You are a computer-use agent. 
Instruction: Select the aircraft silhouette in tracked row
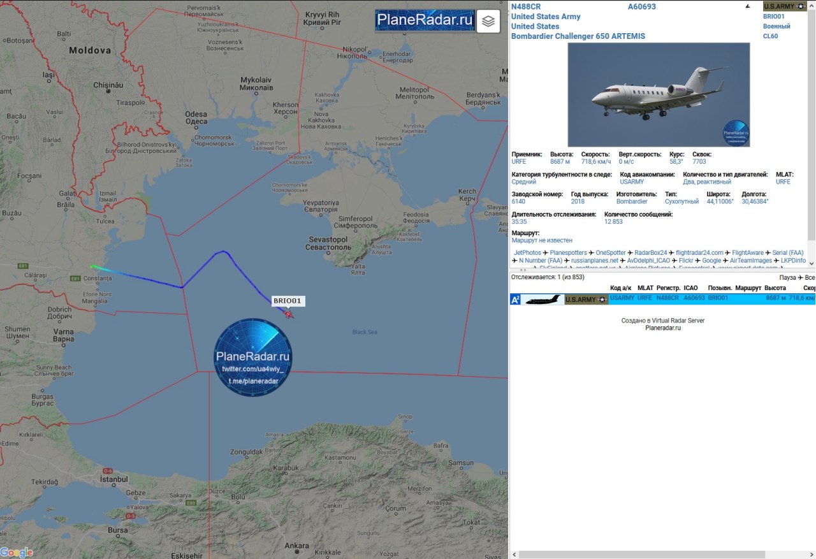click(543, 300)
